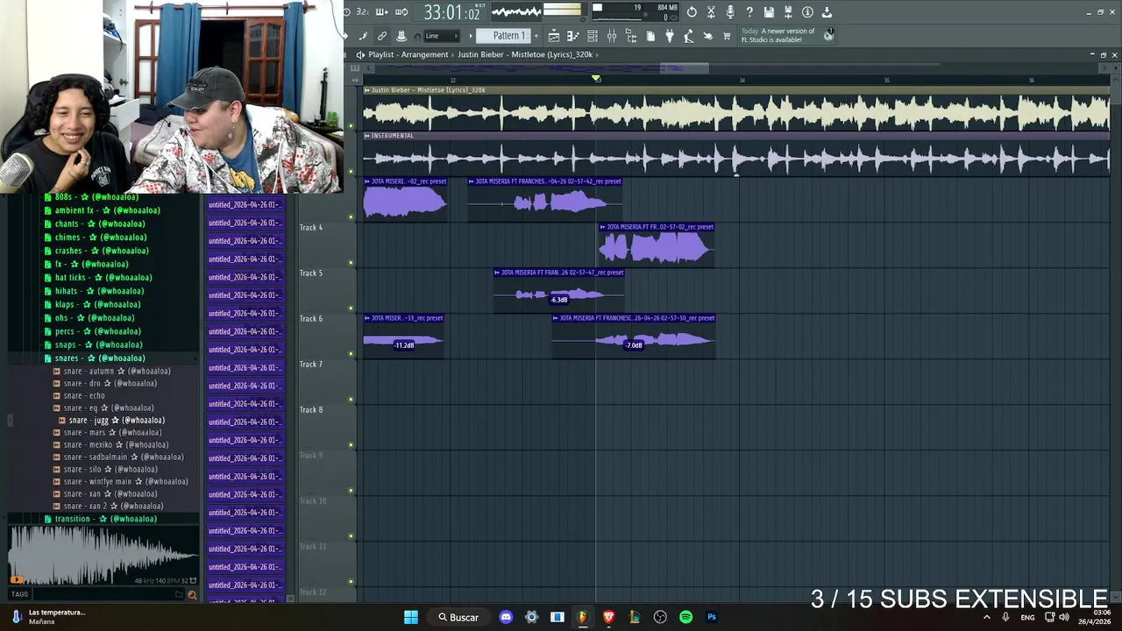Open the Windows Start menu
Image resolution: width=1122 pixels, height=631 pixels.
[x=410, y=617]
